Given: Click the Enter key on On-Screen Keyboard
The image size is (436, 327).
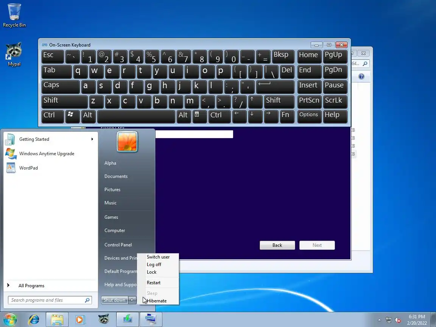Looking at the screenshot, I should [x=275, y=86].
